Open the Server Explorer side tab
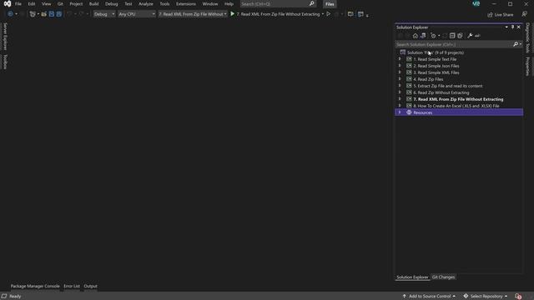Image resolution: width=534 pixels, height=300 pixels. point(5,36)
